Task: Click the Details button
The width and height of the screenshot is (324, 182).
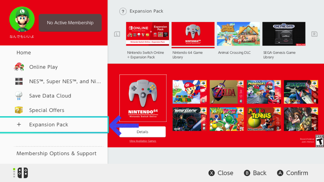Action: tap(143, 132)
